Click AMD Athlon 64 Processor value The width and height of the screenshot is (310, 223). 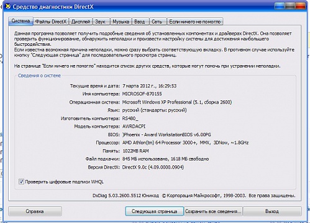tap(186, 142)
